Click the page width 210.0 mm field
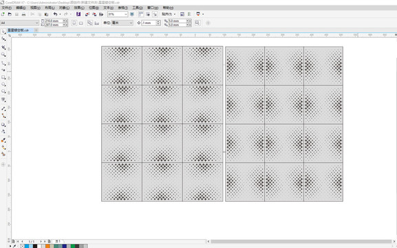Viewport: 397px width, 248px height. click(x=54, y=21)
